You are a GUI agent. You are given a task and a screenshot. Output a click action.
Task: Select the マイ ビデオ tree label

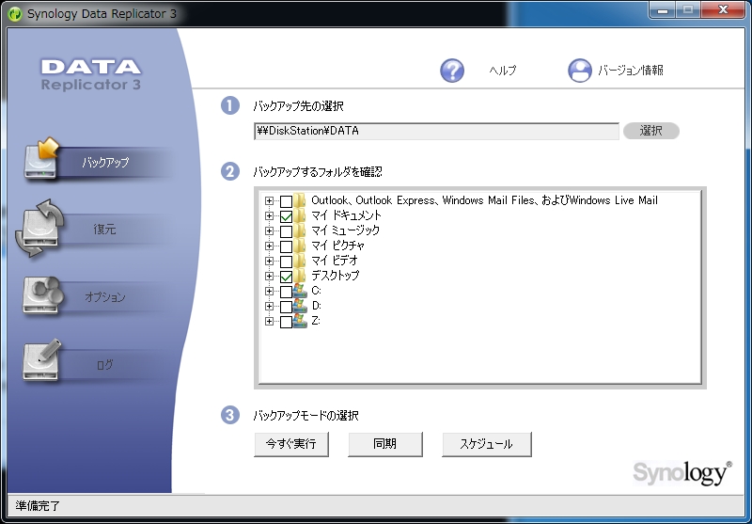coord(335,261)
